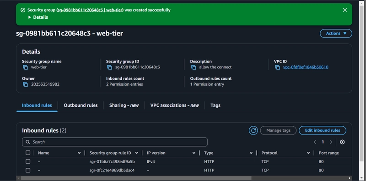Switch to the Outbound rules tab
Viewport: 366px width, 181px height.
tap(81, 105)
